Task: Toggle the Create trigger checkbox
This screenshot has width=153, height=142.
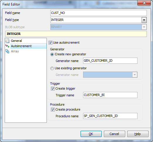Action: coord(53,89)
